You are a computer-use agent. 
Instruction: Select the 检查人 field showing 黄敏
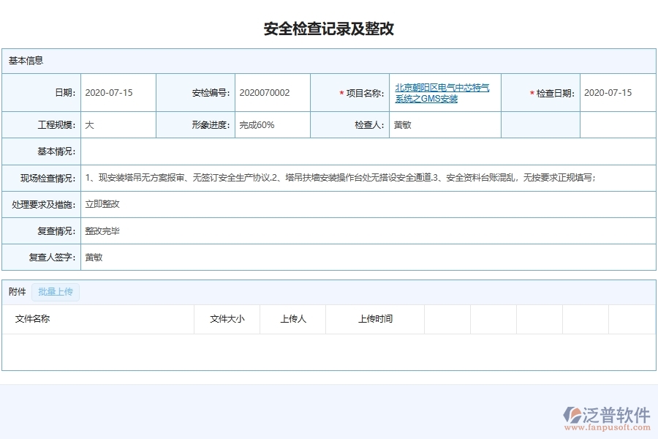tap(402, 124)
